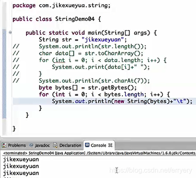Click the second jikexueyuan console output line
This screenshot has width=196, height=178.
click(21, 167)
